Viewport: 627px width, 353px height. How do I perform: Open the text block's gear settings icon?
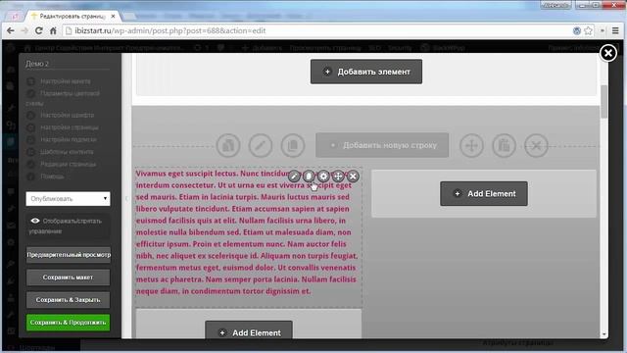pyautogui.click(x=323, y=176)
